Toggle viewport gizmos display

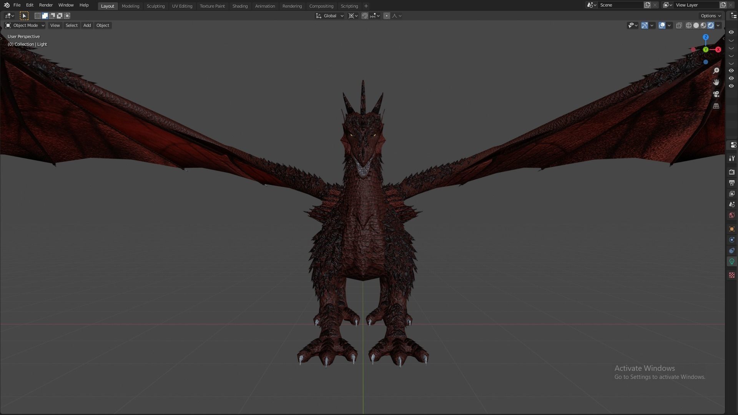click(x=645, y=25)
